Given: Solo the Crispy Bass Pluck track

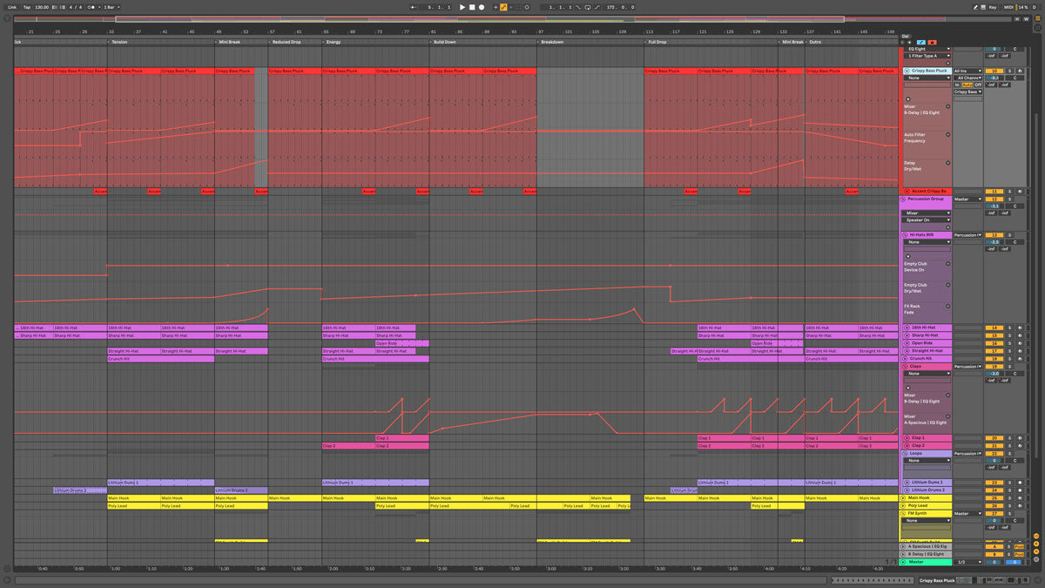Looking at the screenshot, I should (1009, 71).
